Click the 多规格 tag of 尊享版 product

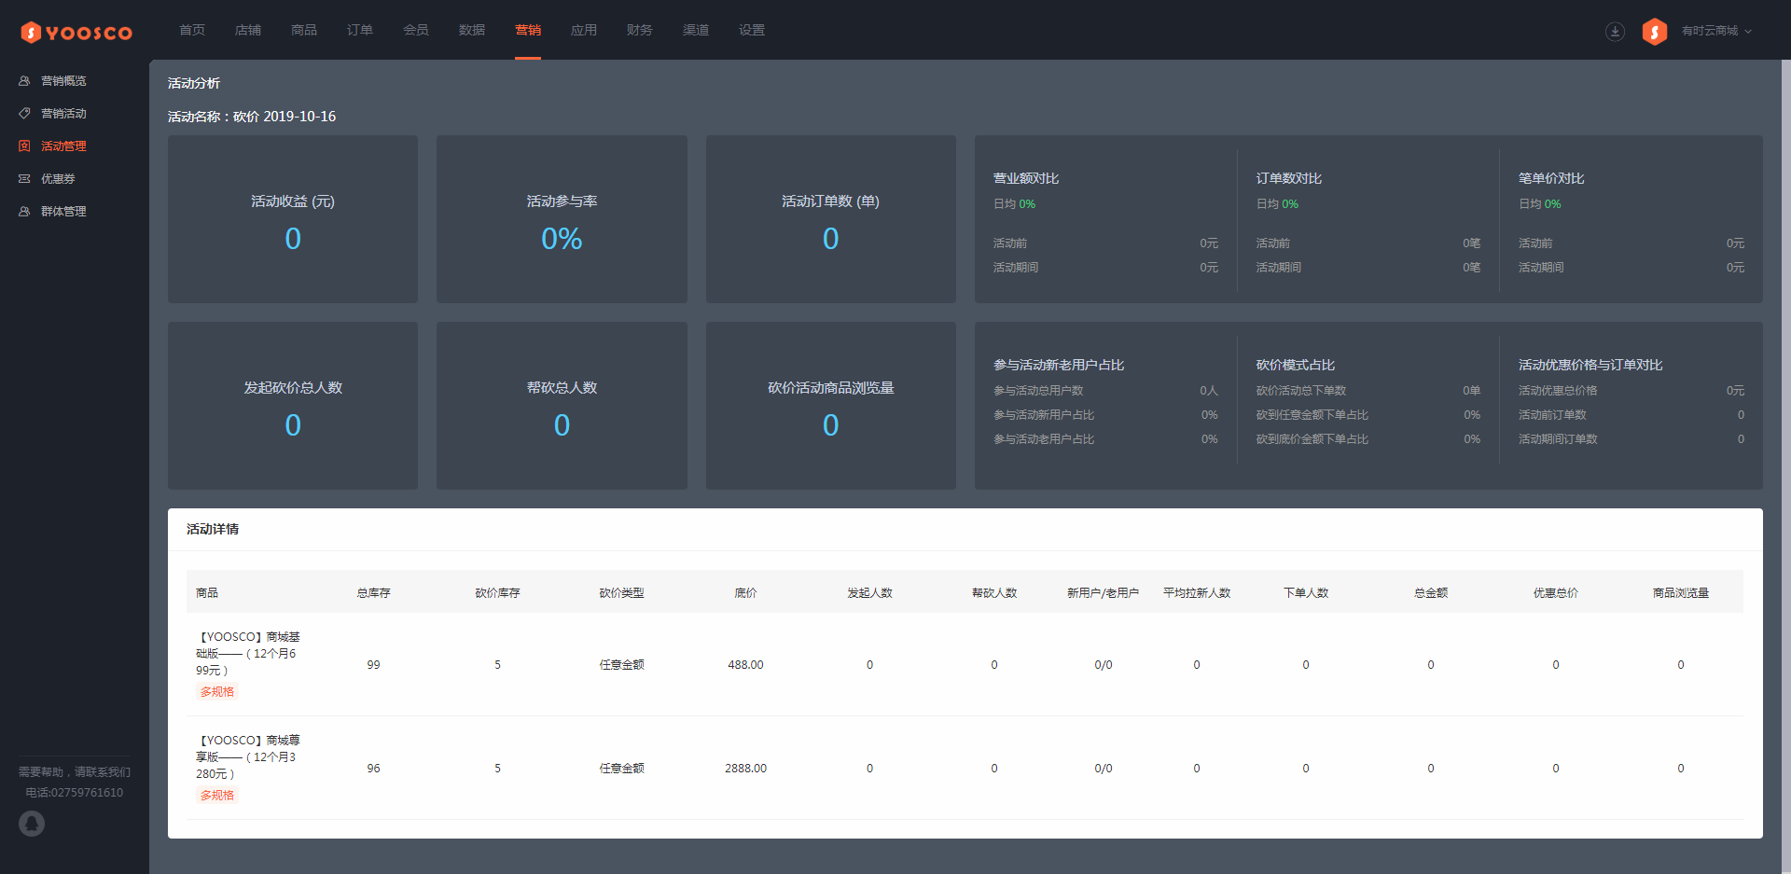217,796
